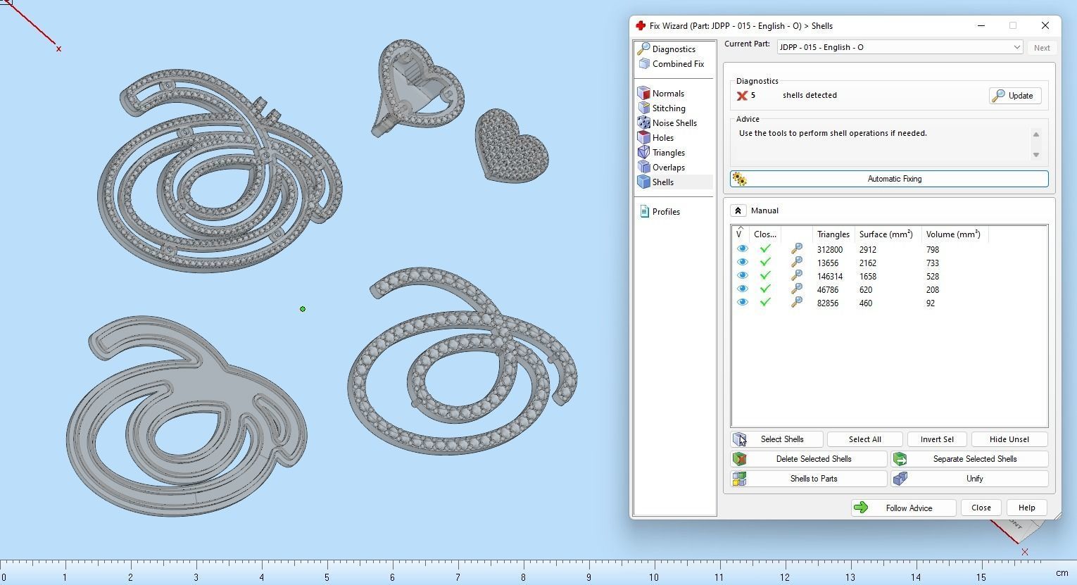Screen dimensions: 1077x585
Task: Click the small heart pendant model in viewport
Action: click(x=512, y=146)
